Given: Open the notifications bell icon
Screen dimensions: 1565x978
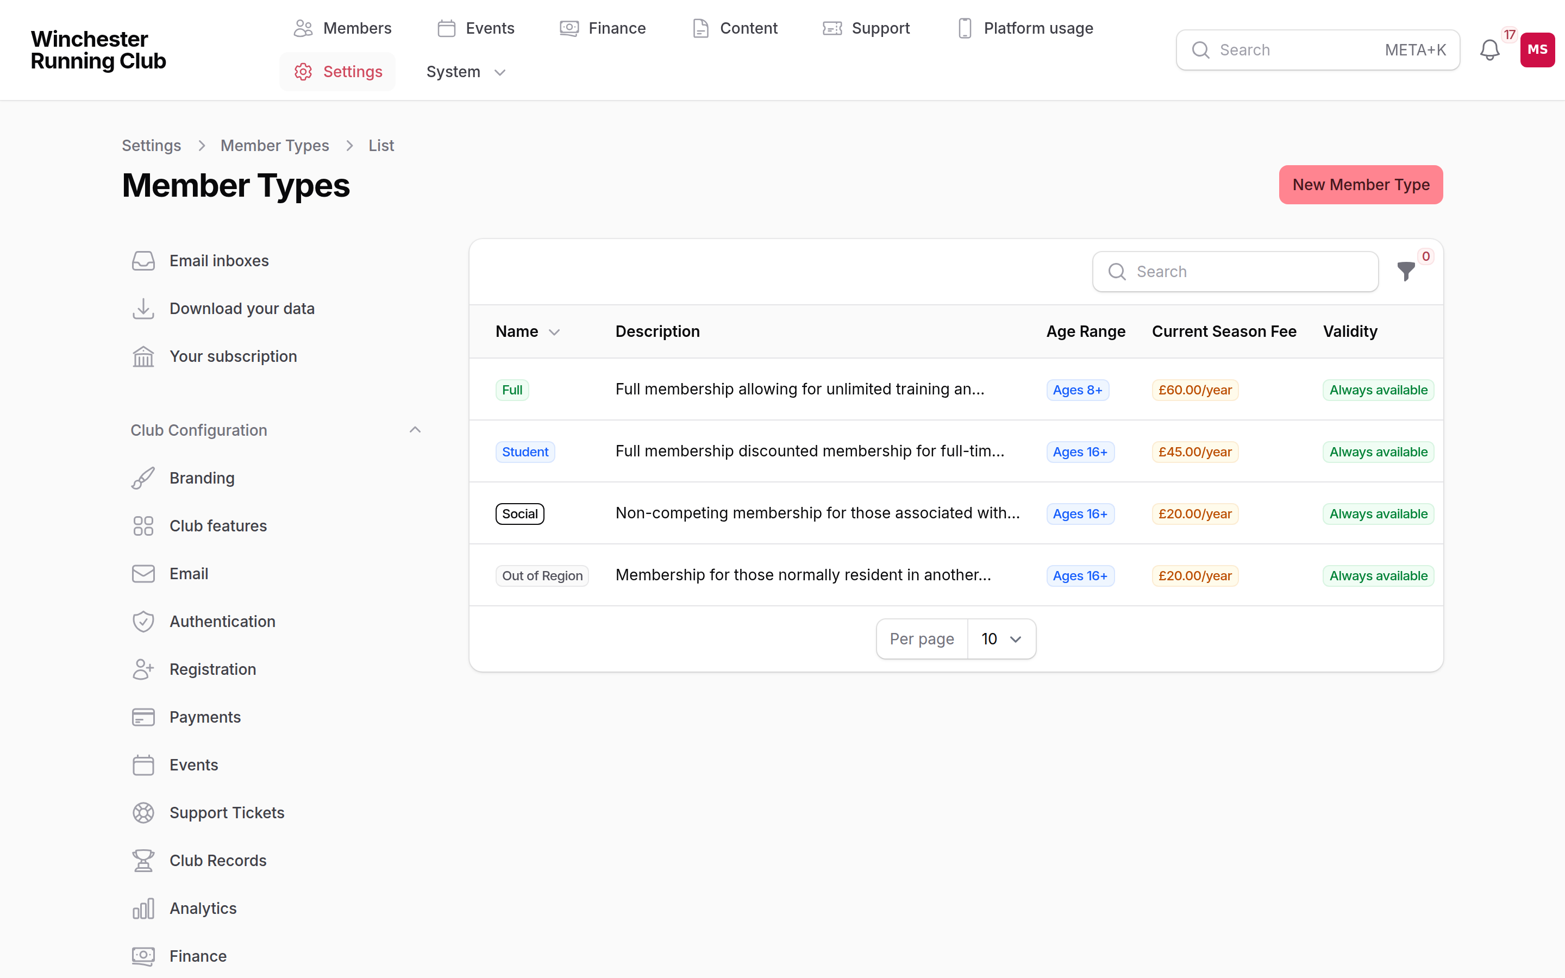Looking at the screenshot, I should (x=1489, y=50).
